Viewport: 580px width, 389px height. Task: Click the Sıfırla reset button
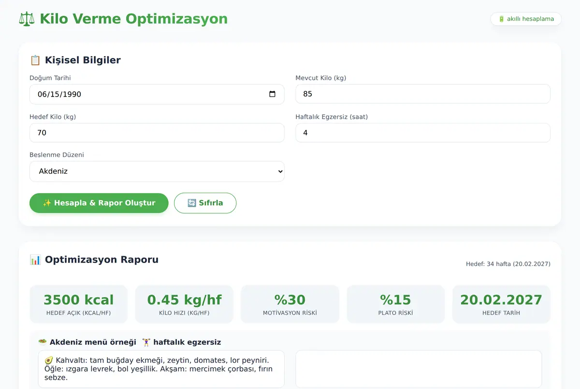point(205,203)
